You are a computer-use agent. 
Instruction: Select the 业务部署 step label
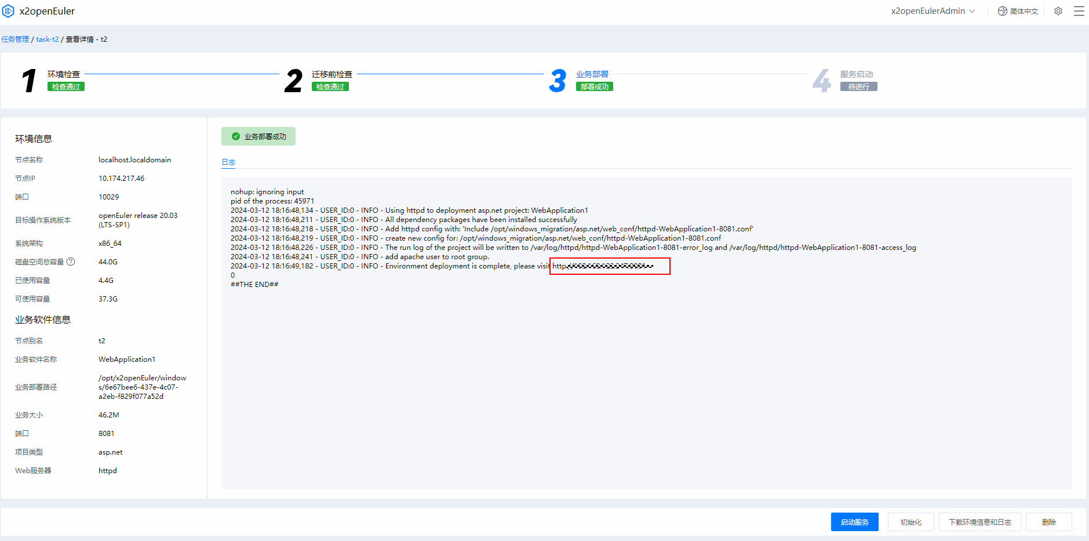[592, 74]
